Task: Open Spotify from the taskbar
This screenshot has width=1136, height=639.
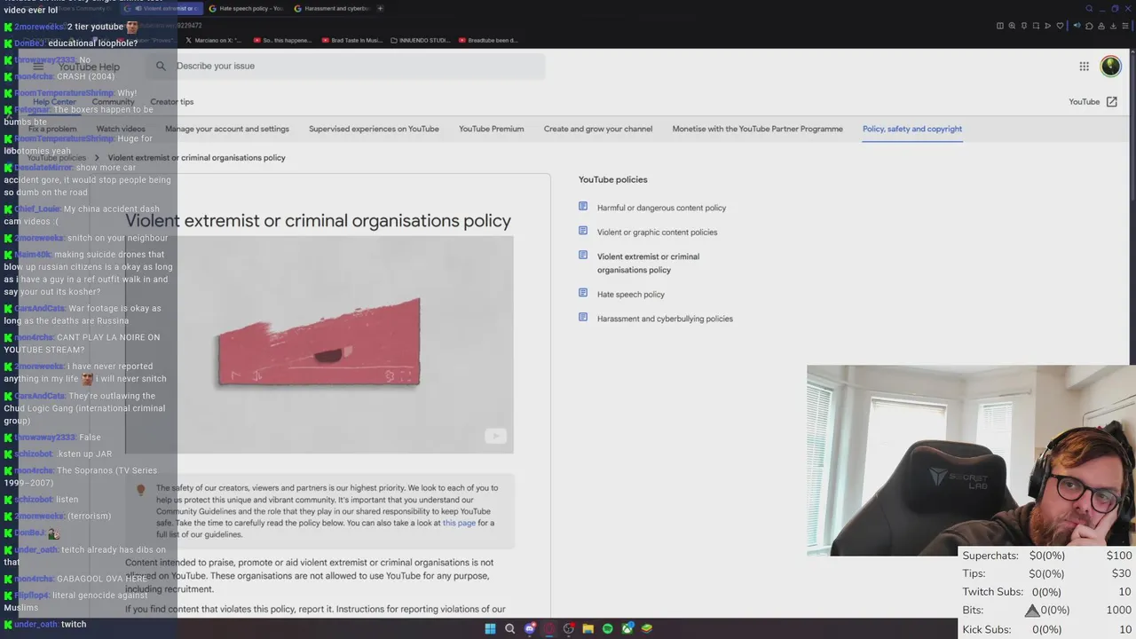Action: (x=608, y=628)
